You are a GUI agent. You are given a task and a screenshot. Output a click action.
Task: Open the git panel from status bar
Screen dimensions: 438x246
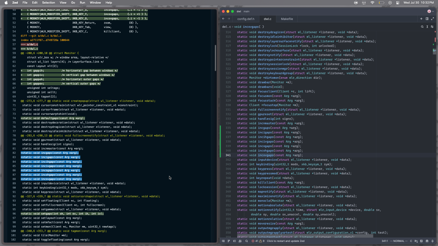(229, 241)
